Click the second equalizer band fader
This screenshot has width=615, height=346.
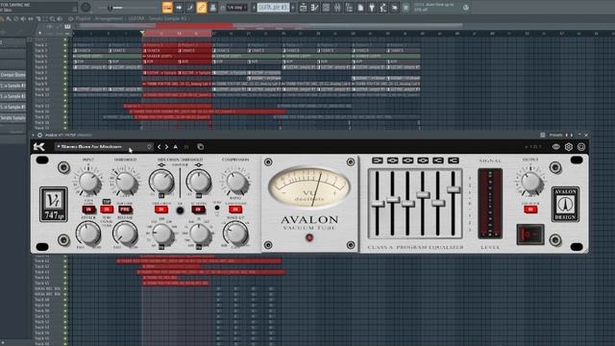click(393, 200)
